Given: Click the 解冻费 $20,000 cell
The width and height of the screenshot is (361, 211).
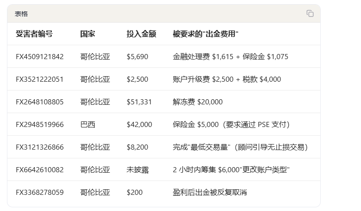Looking at the screenshot, I should [198, 102].
